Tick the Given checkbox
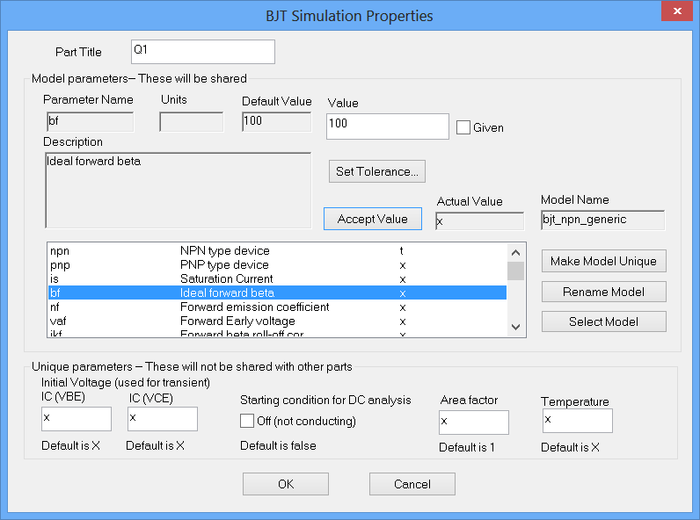 [464, 127]
